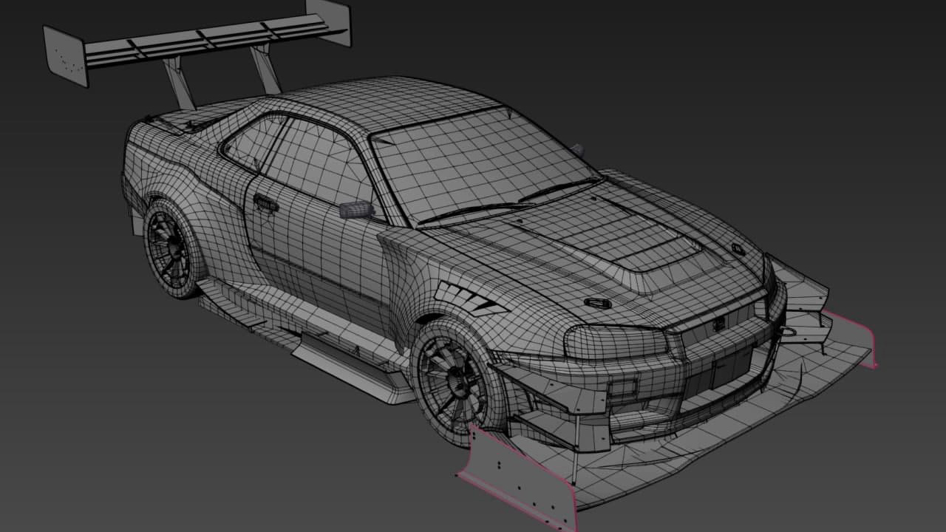This screenshot has height=532, width=946.
Task: Select the front grille badge
Action: coord(718,324)
